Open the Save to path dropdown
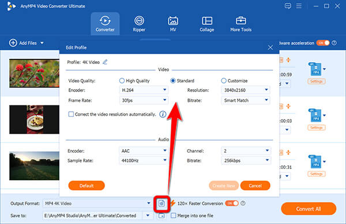 [148, 215]
